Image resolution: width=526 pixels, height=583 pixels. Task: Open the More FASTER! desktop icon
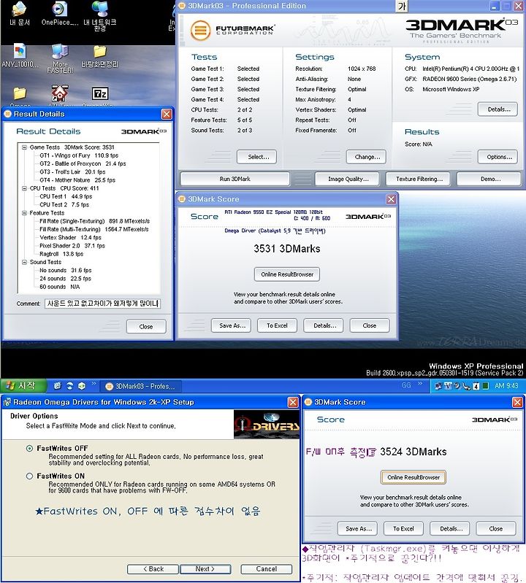(60, 58)
